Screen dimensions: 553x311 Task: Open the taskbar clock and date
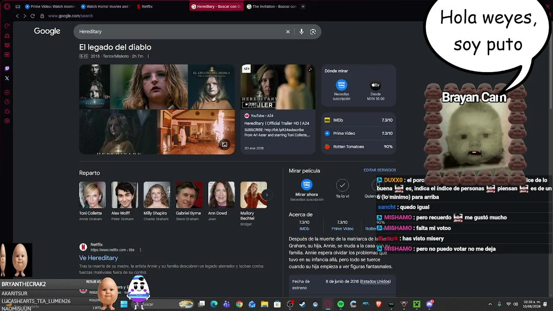point(532,304)
